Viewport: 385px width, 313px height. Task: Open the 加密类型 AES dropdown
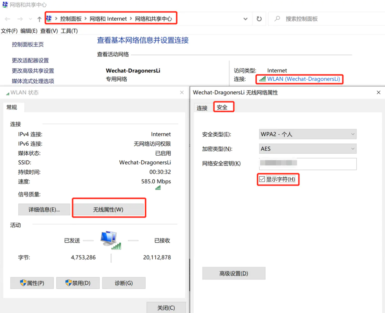tap(308, 149)
